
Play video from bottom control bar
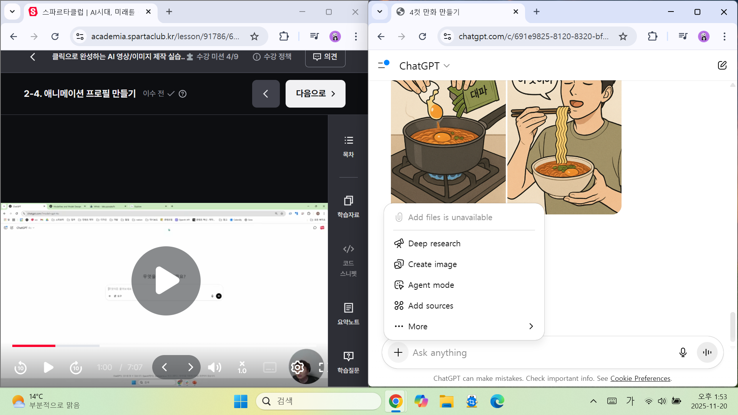pyautogui.click(x=48, y=367)
